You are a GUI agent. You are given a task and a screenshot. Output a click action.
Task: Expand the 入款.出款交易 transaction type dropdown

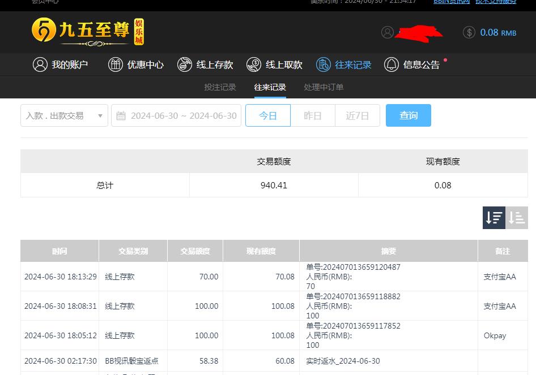point(64,115)
